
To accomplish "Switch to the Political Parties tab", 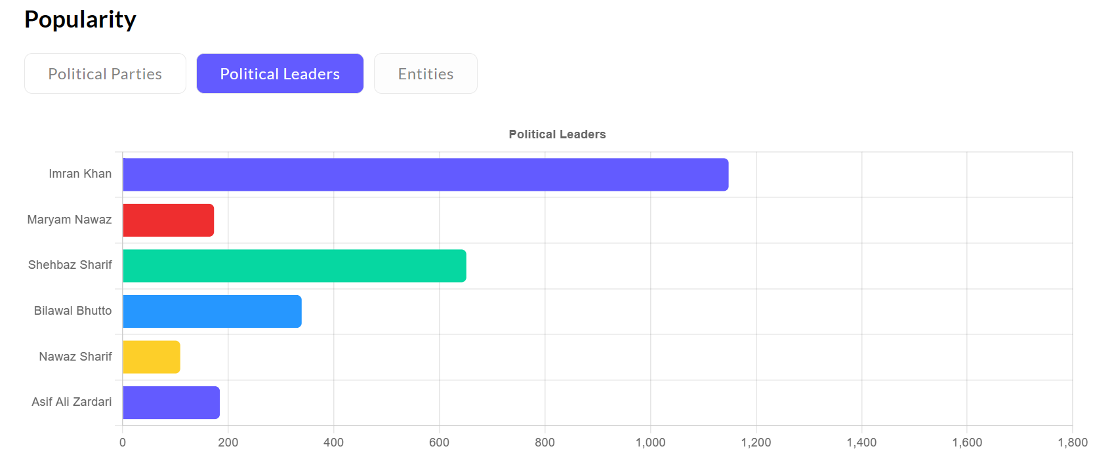I will point(105,73).
